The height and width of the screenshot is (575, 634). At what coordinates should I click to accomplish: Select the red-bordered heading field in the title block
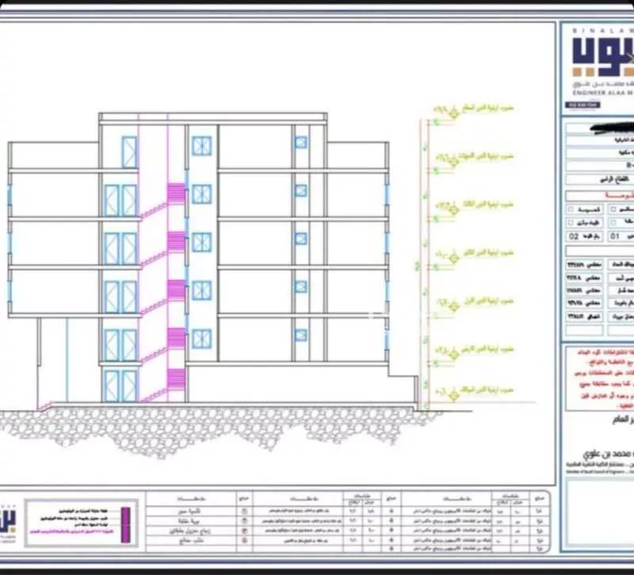coord(598,194)
